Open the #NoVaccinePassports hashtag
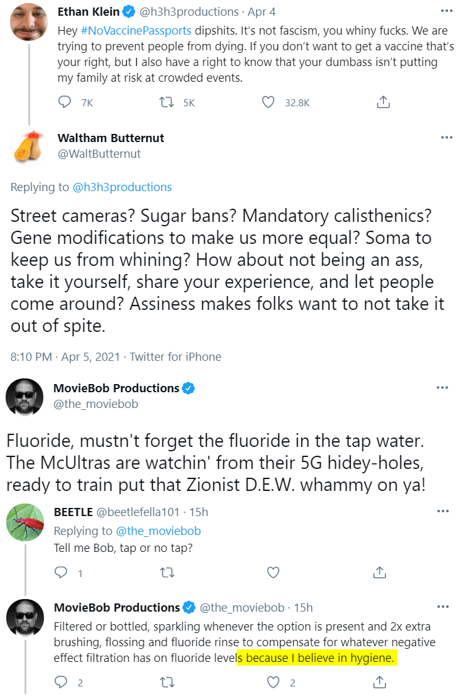 coord(136,31)
